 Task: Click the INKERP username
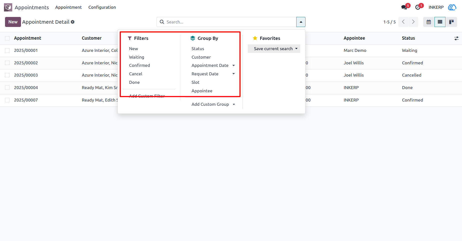436,7
